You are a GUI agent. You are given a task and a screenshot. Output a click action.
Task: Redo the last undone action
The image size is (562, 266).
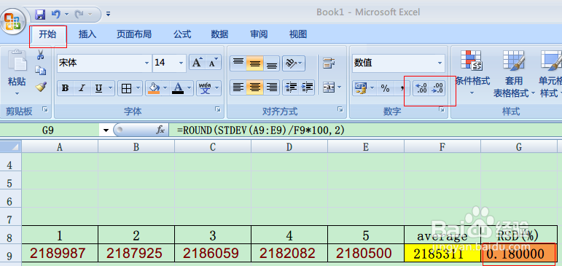point(79,15)
